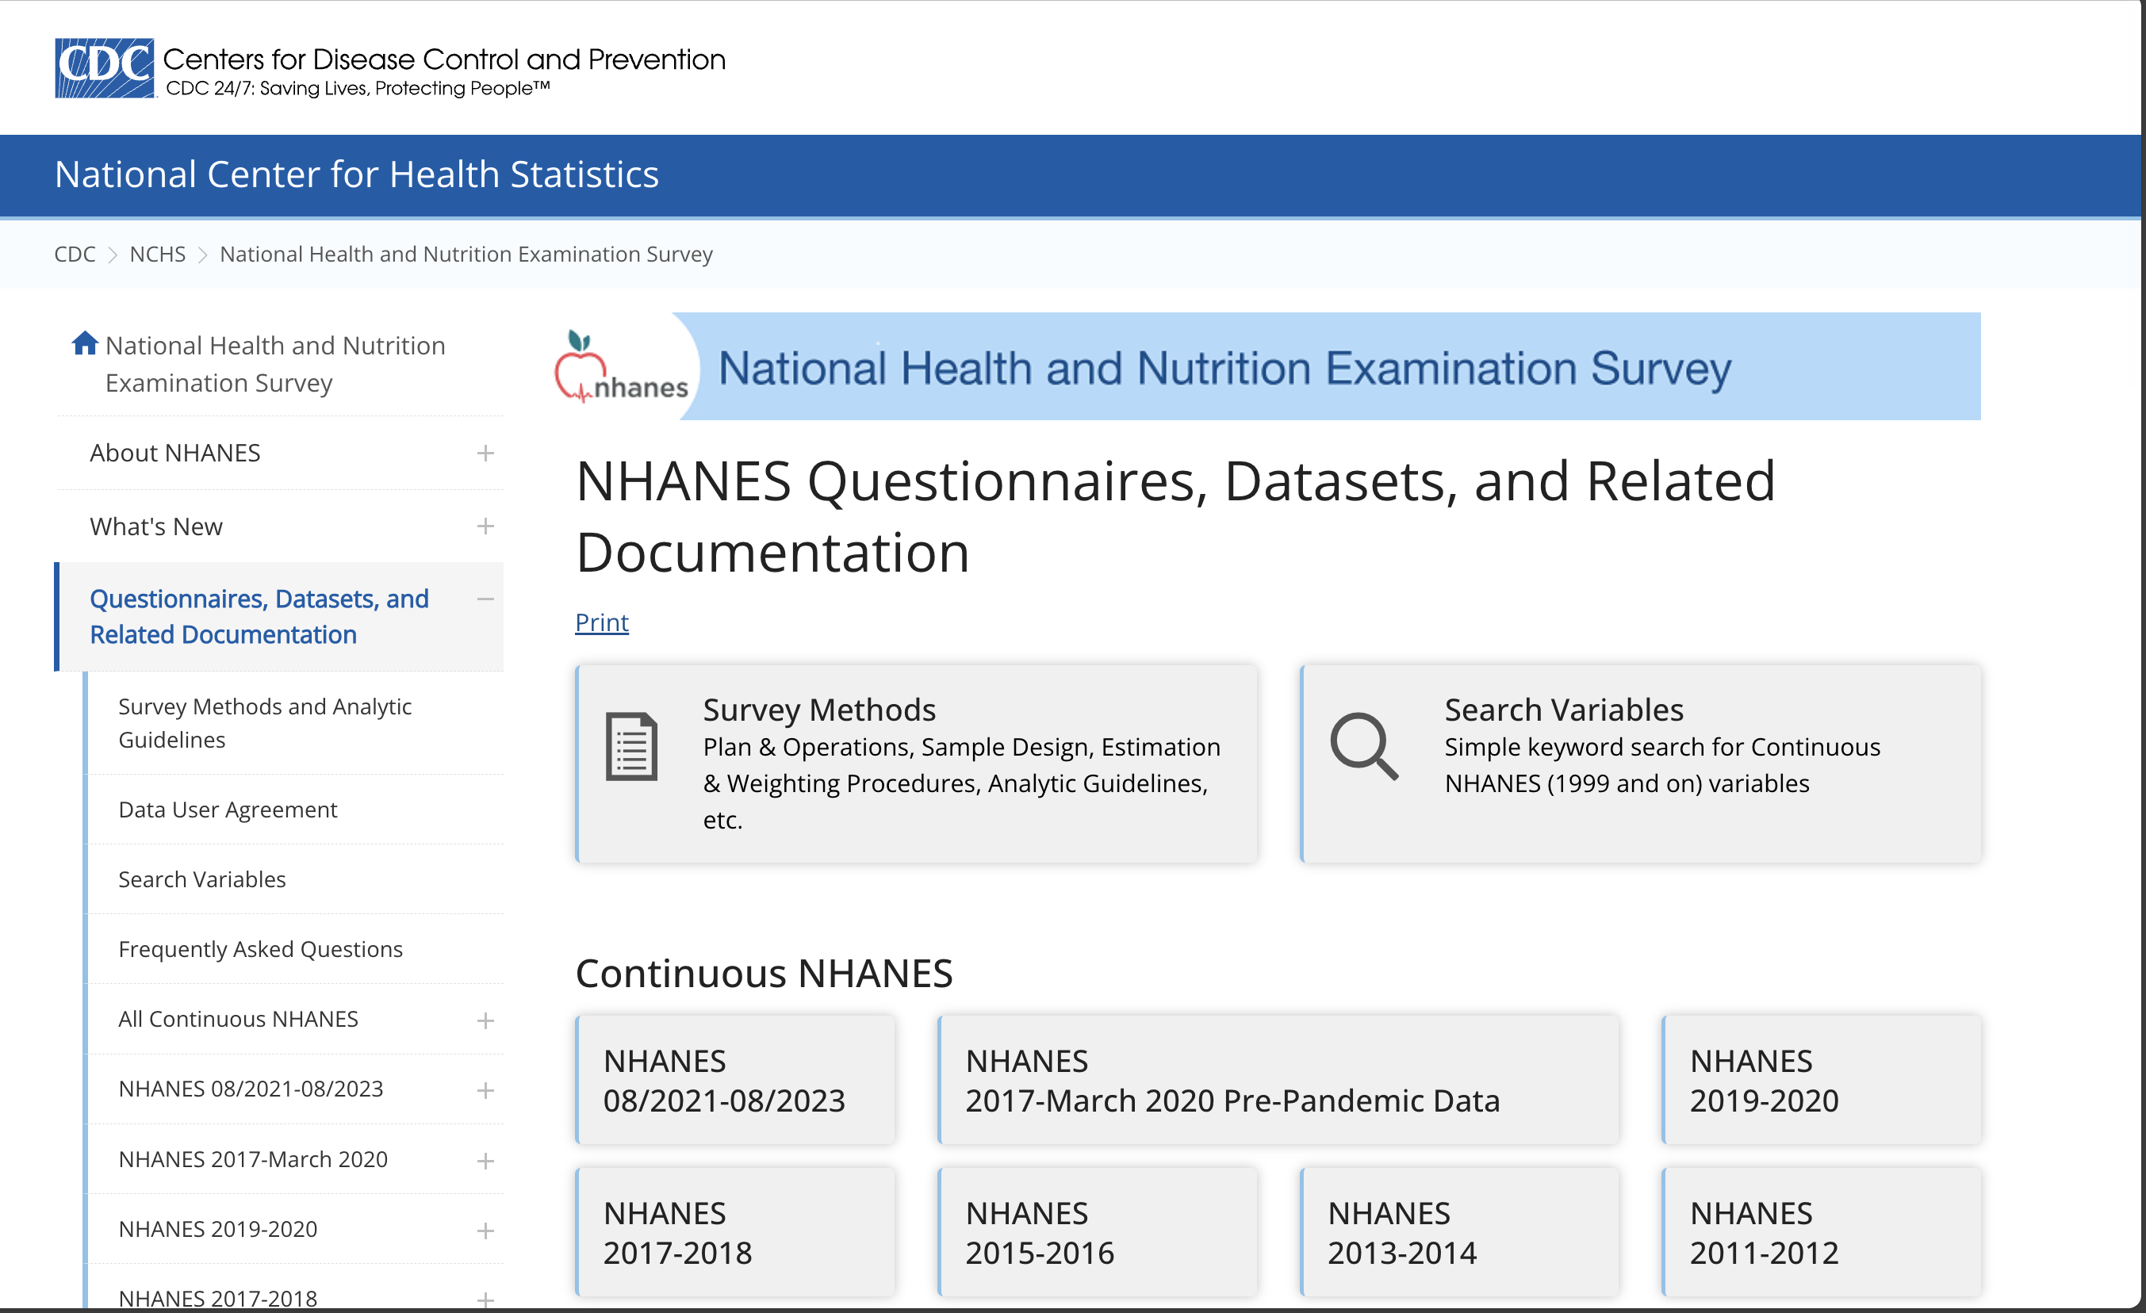Click the Survey Methods document icon

[x=631, y=746]
